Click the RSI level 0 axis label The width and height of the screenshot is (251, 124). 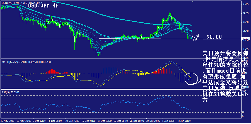[243, 116]
